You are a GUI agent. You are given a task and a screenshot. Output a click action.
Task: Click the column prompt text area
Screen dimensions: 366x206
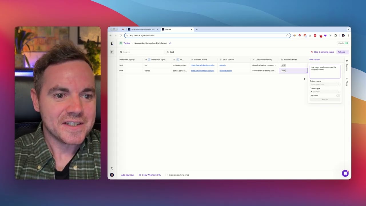325,72
